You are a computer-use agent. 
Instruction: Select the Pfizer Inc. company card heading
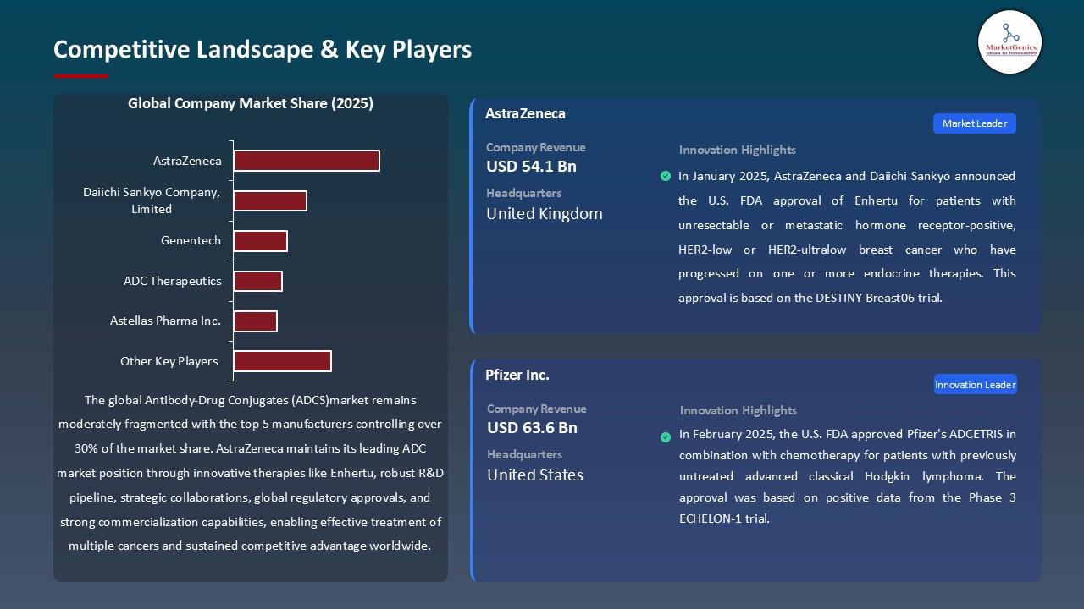pyautogui.click(x=517, y=375)
